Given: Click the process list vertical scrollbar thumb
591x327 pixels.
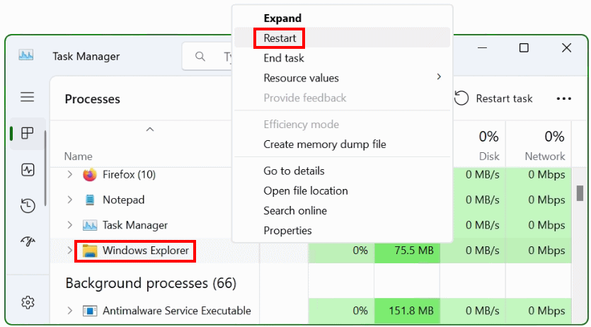Looking at the screenshot, I should 580,193.
